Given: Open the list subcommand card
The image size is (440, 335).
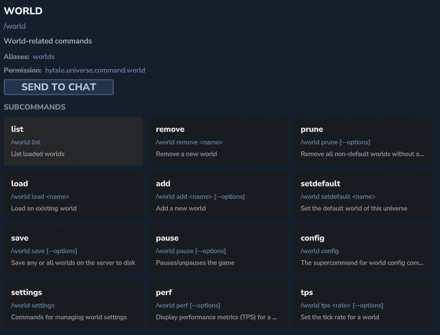Looking at the screenshot, I should tap(73, 142).
